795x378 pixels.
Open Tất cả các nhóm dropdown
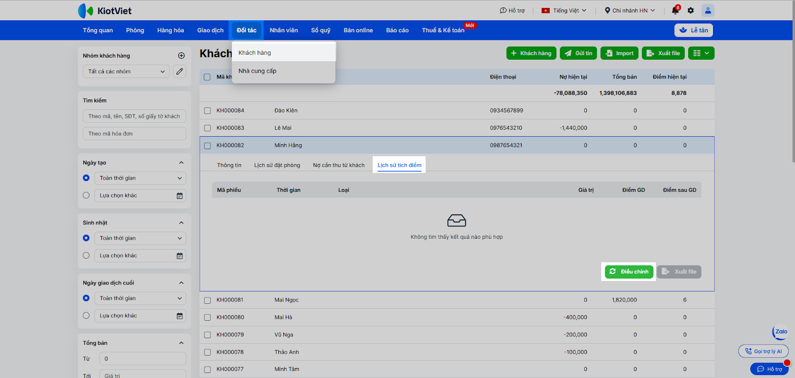[126, 72]
